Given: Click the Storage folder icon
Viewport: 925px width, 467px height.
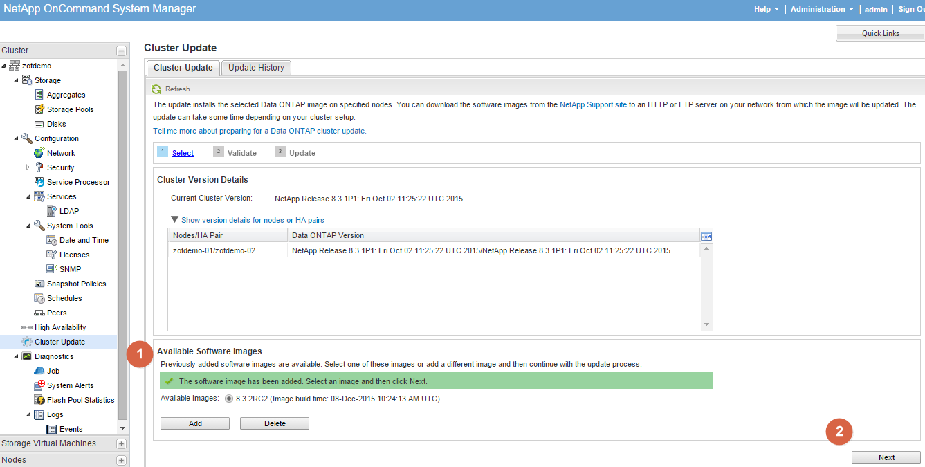Looking at the screenshot, I should [x=27, y=80].
